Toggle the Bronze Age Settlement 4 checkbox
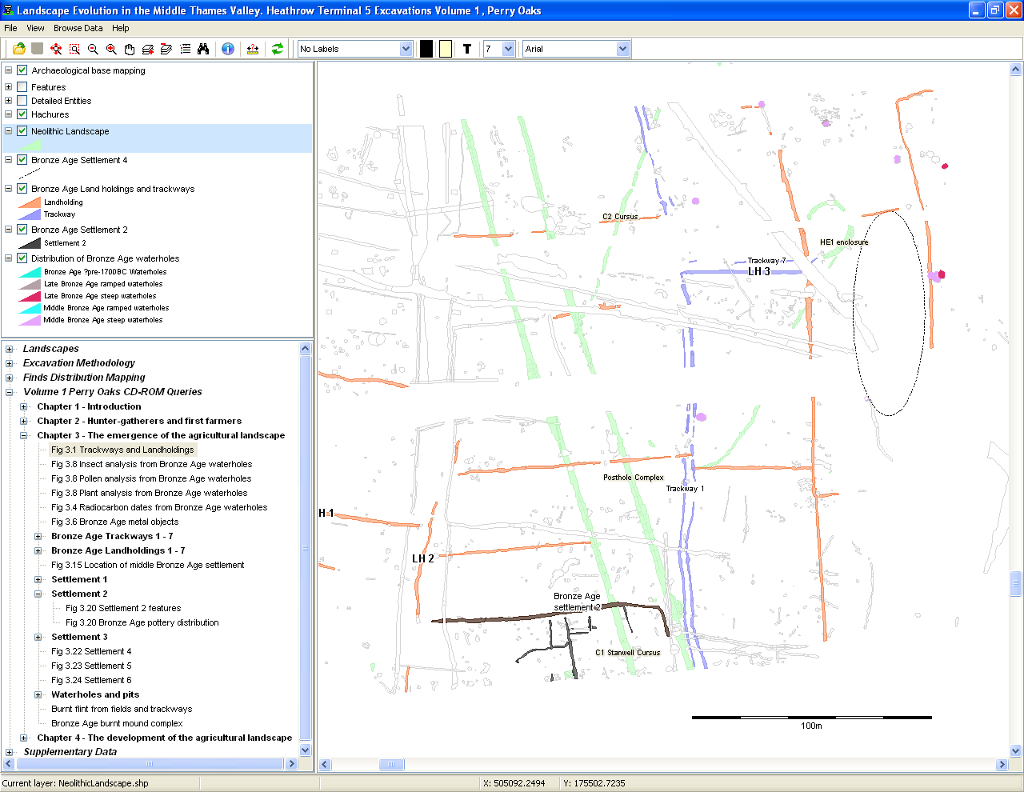Screen dimensions: 1024x792 tap(22, 160)
